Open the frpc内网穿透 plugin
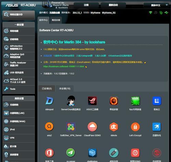 (x=135, y=101)
